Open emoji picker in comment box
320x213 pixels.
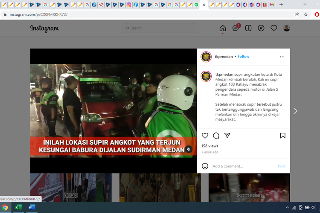tap(205, 166)
